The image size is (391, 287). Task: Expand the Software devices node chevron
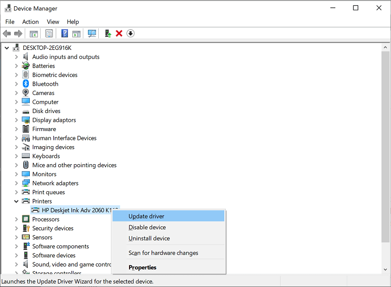pyautogui.click(x=17, y=255)
